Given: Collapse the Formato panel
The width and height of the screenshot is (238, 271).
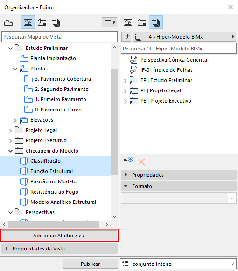Looking at the screenshot, I should click(x=179, y=186).
